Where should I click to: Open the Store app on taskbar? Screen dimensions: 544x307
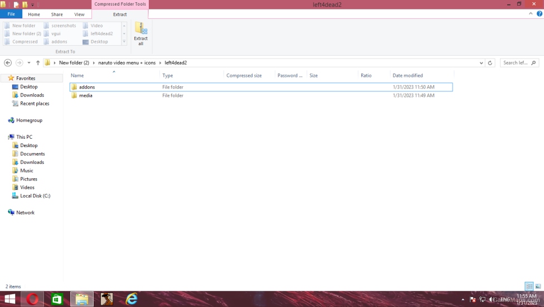tap(56, 299)
